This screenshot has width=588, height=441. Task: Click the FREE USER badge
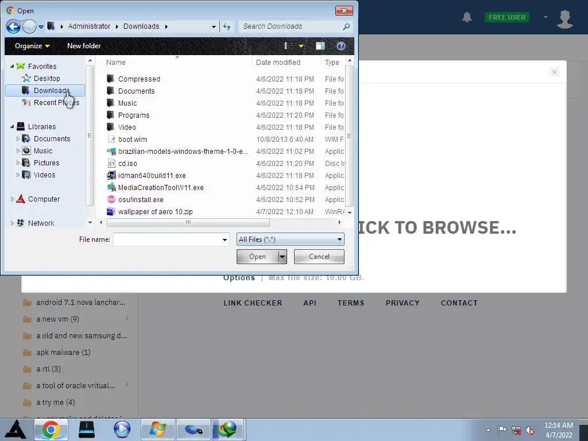[507, 17]
